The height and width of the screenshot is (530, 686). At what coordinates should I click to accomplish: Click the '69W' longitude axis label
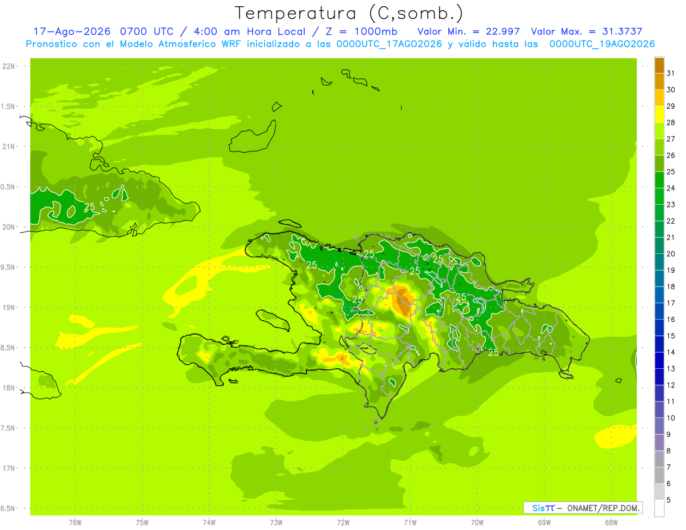tap(544, 522)
